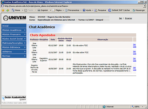Select the Inicial menu item
This screenshot has height=109, width=148.
[14, 26]
